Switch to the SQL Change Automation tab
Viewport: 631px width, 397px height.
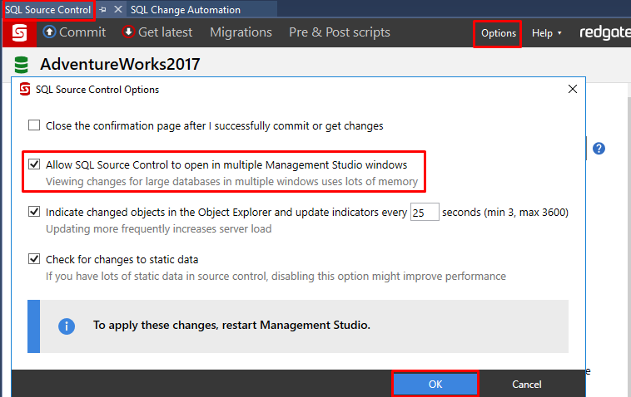[186, 10]
